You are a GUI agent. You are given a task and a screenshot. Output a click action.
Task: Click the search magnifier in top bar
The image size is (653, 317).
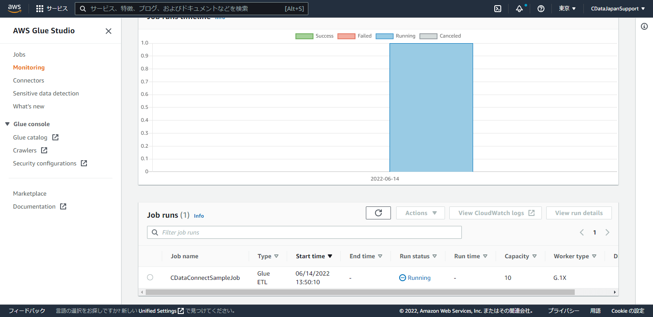(x=83, y=9)
